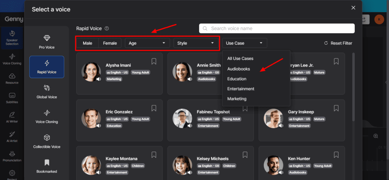Expand the Style filter dropdown
The image size is (389, 180).
[x=196, y=43]
